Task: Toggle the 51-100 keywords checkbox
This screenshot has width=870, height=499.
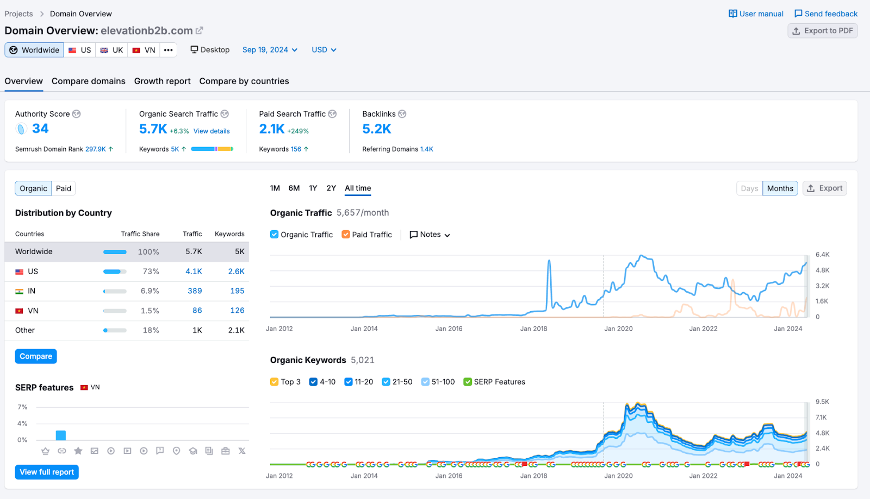Action: [425, 382]
